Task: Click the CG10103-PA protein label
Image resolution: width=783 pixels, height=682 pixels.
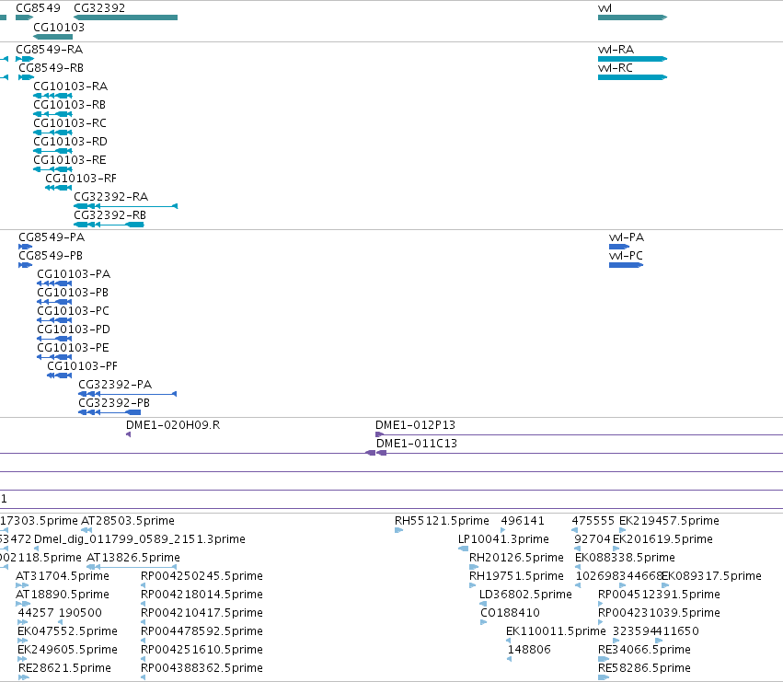Action: point(74,274)
